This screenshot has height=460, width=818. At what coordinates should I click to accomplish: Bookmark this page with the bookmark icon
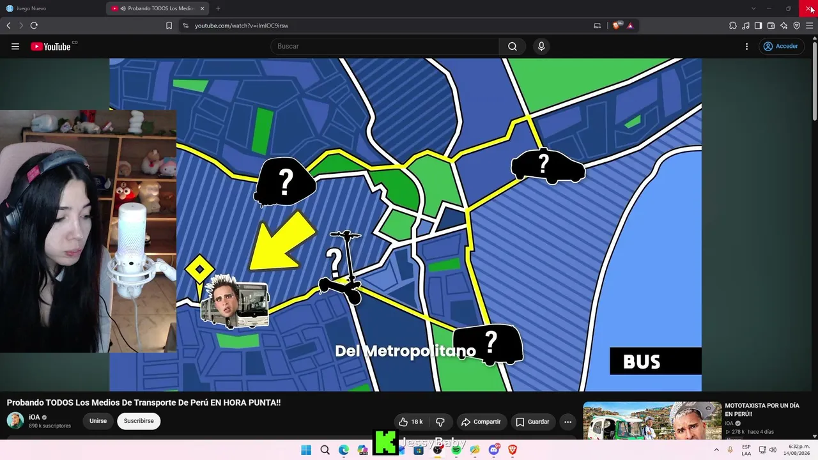(x=169, y=26)
